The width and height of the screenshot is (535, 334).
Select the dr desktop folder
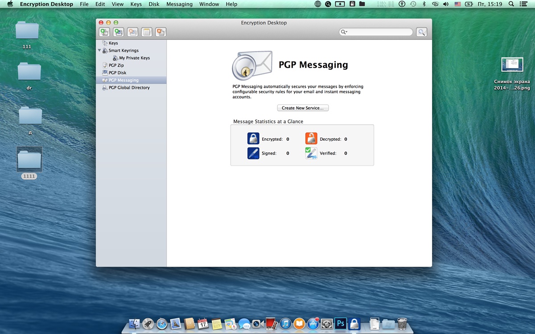coord(29,71)
